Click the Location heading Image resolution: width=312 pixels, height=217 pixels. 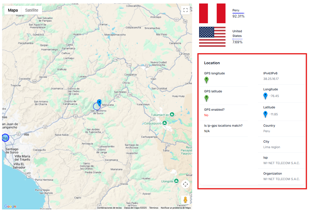(212, 63)
